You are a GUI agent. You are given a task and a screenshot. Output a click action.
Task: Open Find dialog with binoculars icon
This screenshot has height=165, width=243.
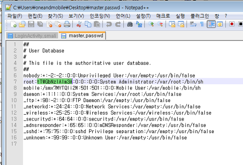point(130,24)
